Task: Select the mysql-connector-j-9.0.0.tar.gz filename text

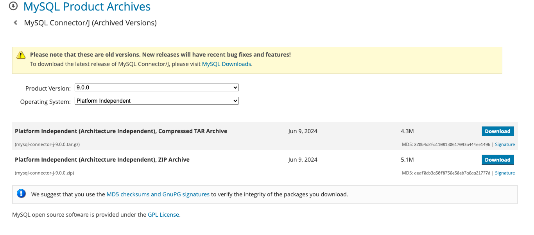Action: point(47,144)
